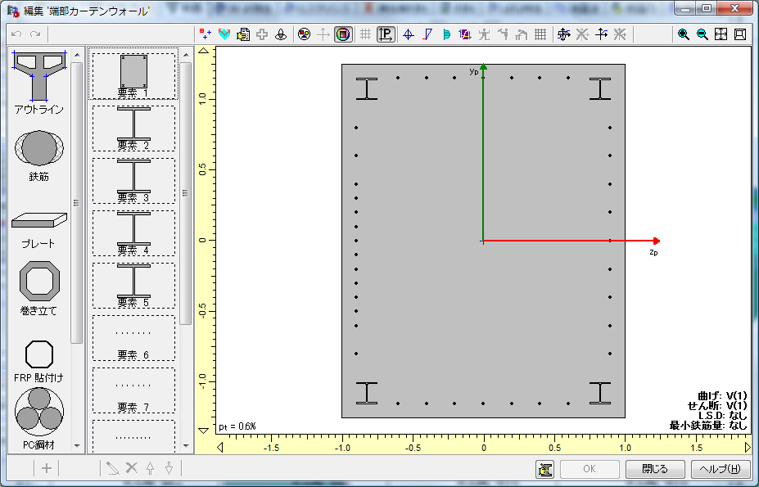Image resolution: width=759 pixels, height=487 pixels.
Task: Choose the FRP 貼付け tool
Action: (38, 358)
